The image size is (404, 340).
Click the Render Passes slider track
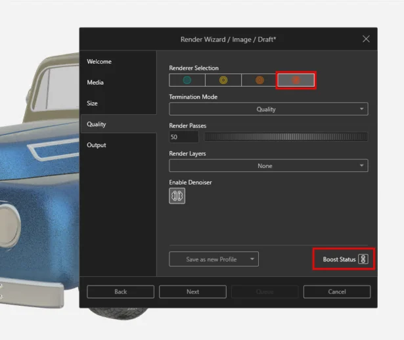coord(286,137)
